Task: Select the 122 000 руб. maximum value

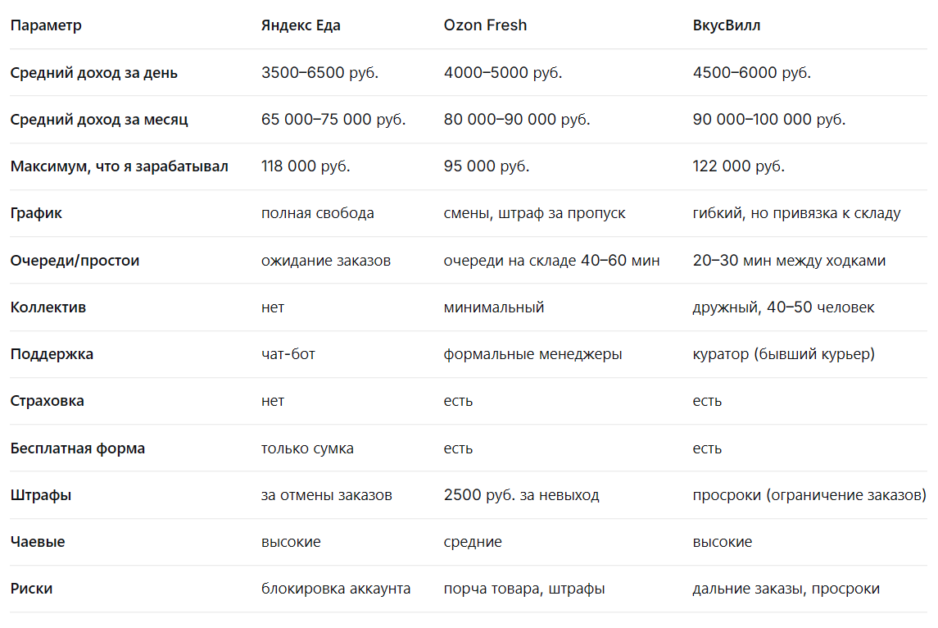Action: (x=739, y=166)
